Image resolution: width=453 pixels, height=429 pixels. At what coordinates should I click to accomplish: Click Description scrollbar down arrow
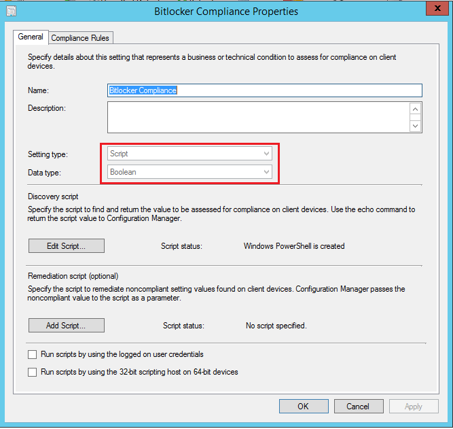[x=415, y=126]
